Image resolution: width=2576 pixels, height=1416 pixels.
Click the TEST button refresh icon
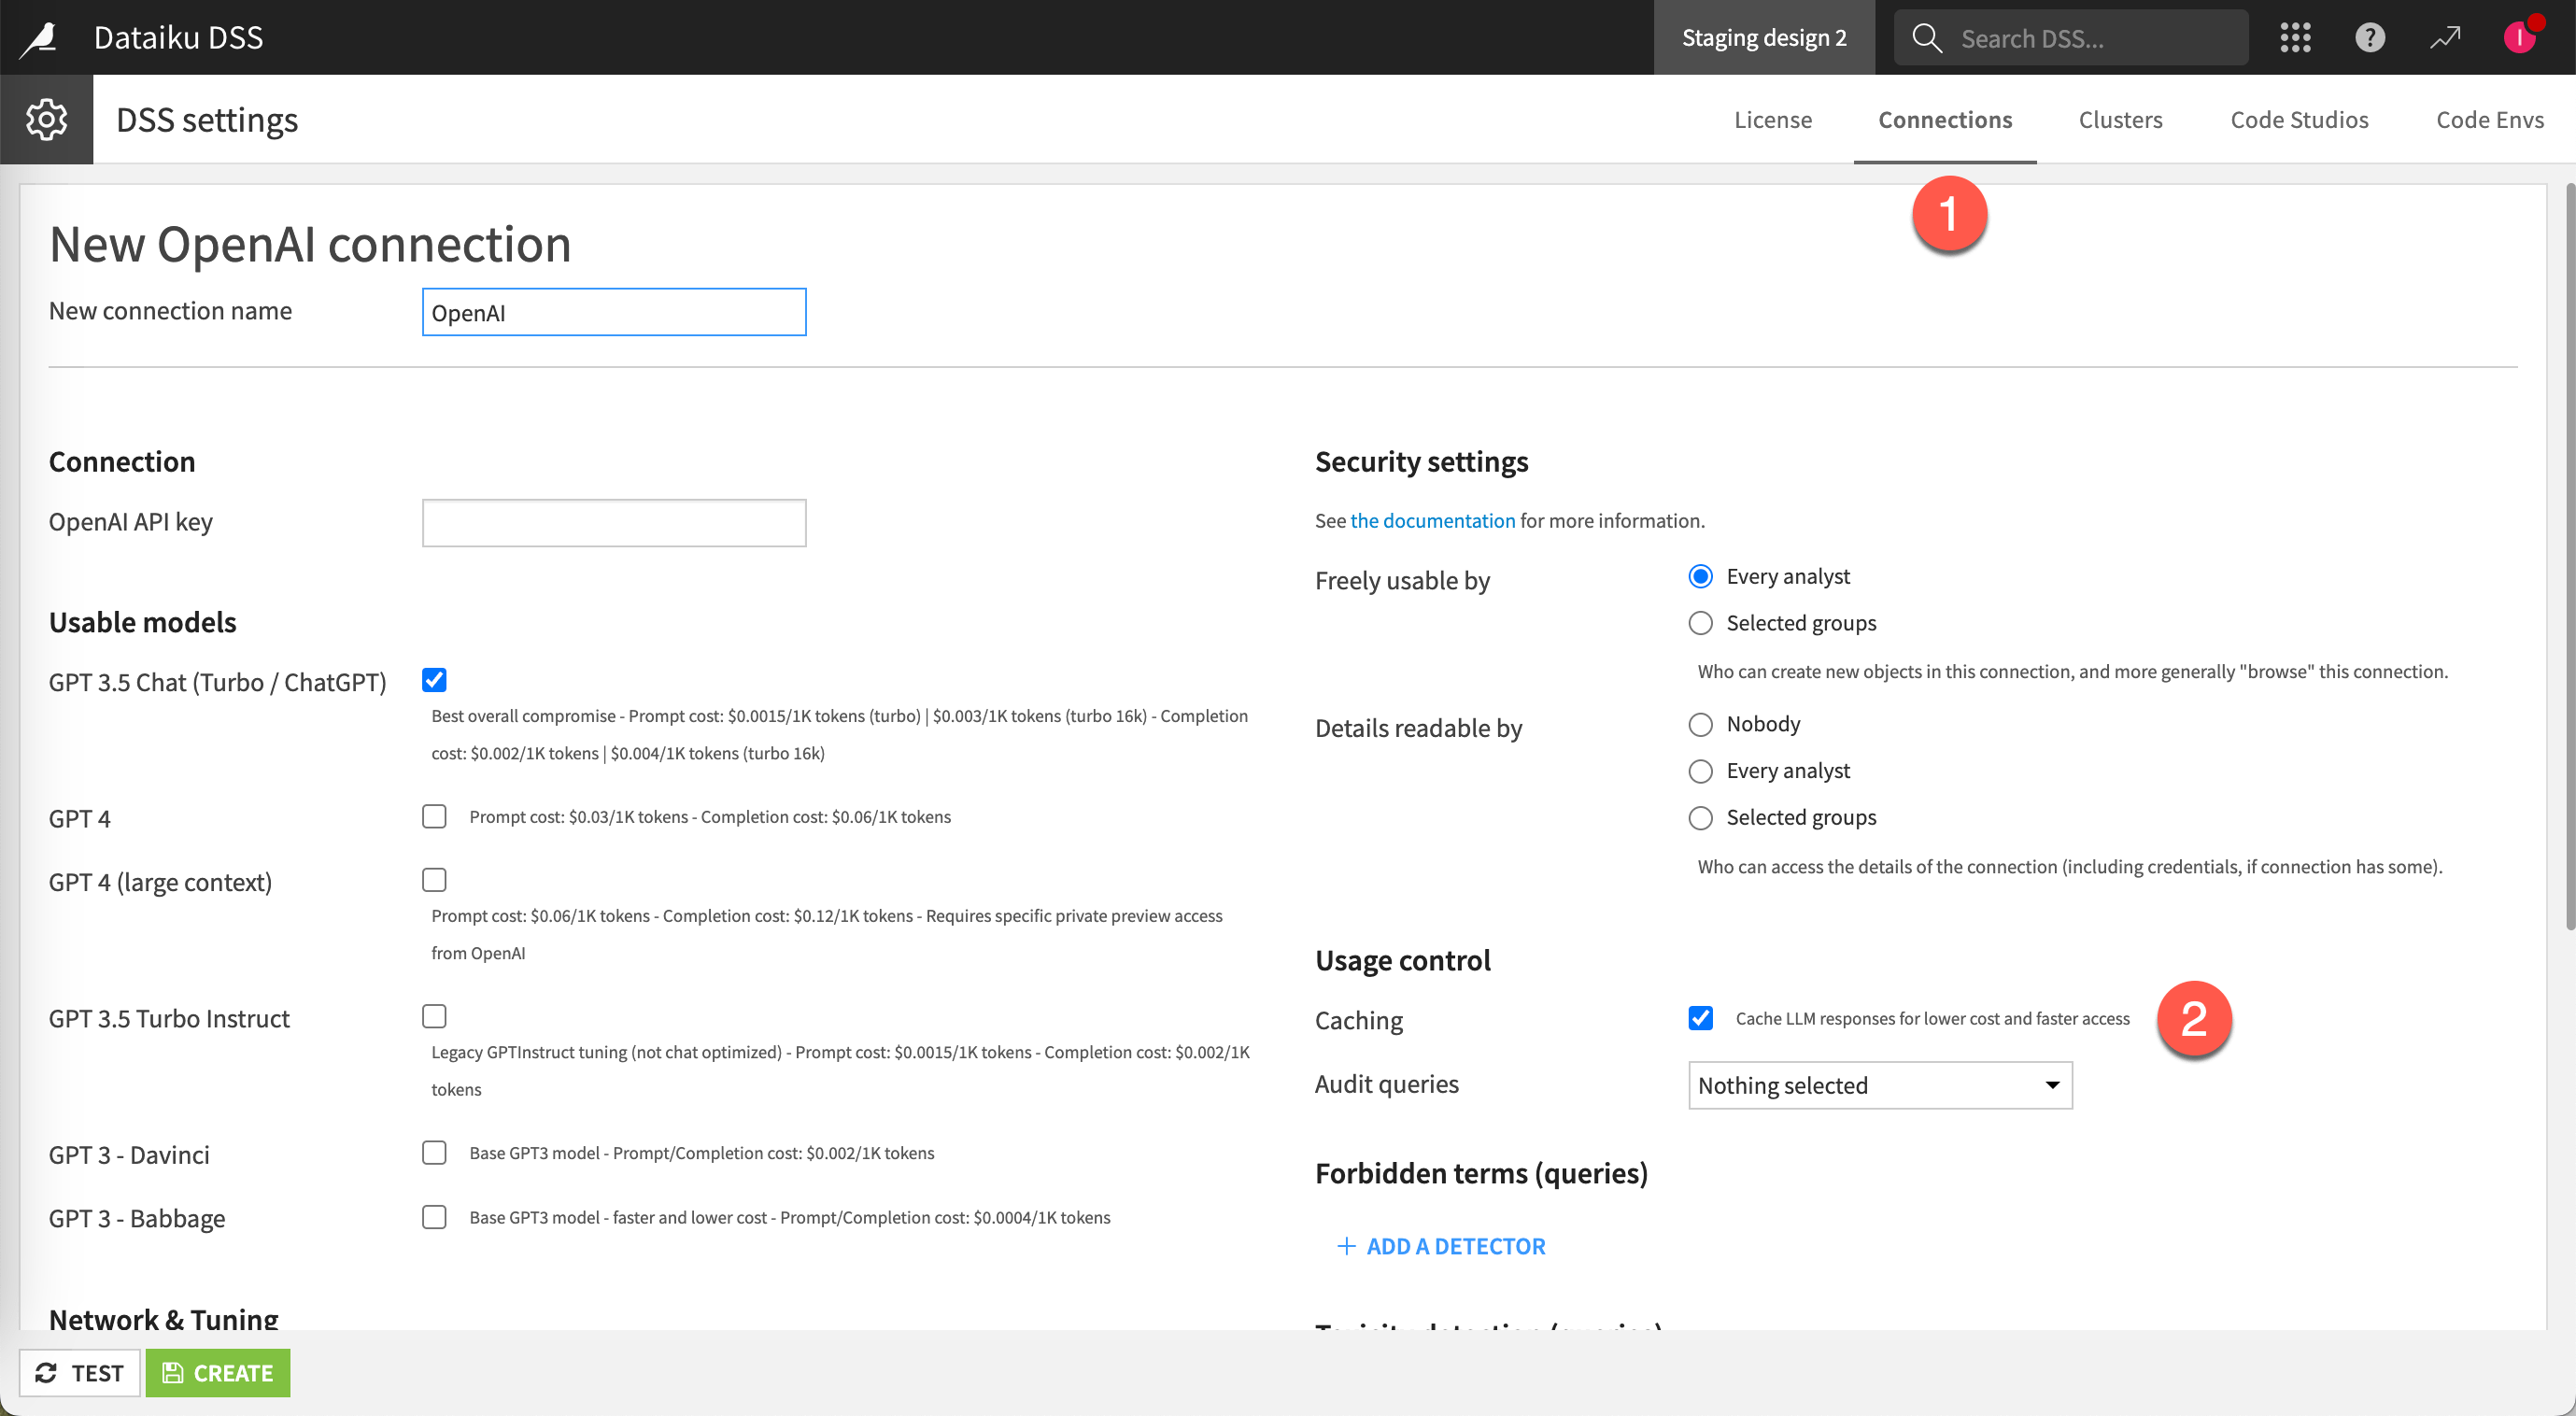tap(47, 1372)
